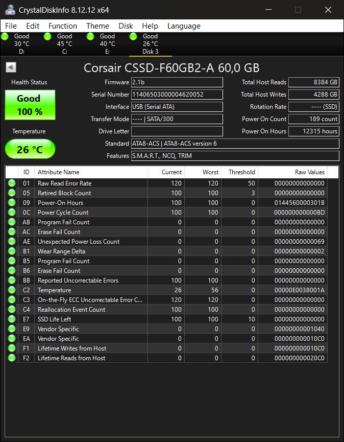This screenshot has height=442, width=344.
Task: Click status dot of Reported Uncorrectable Errors row
Action: (x=12, y=280)
